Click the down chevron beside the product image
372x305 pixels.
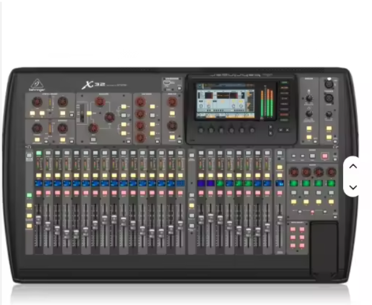(353, 187)
